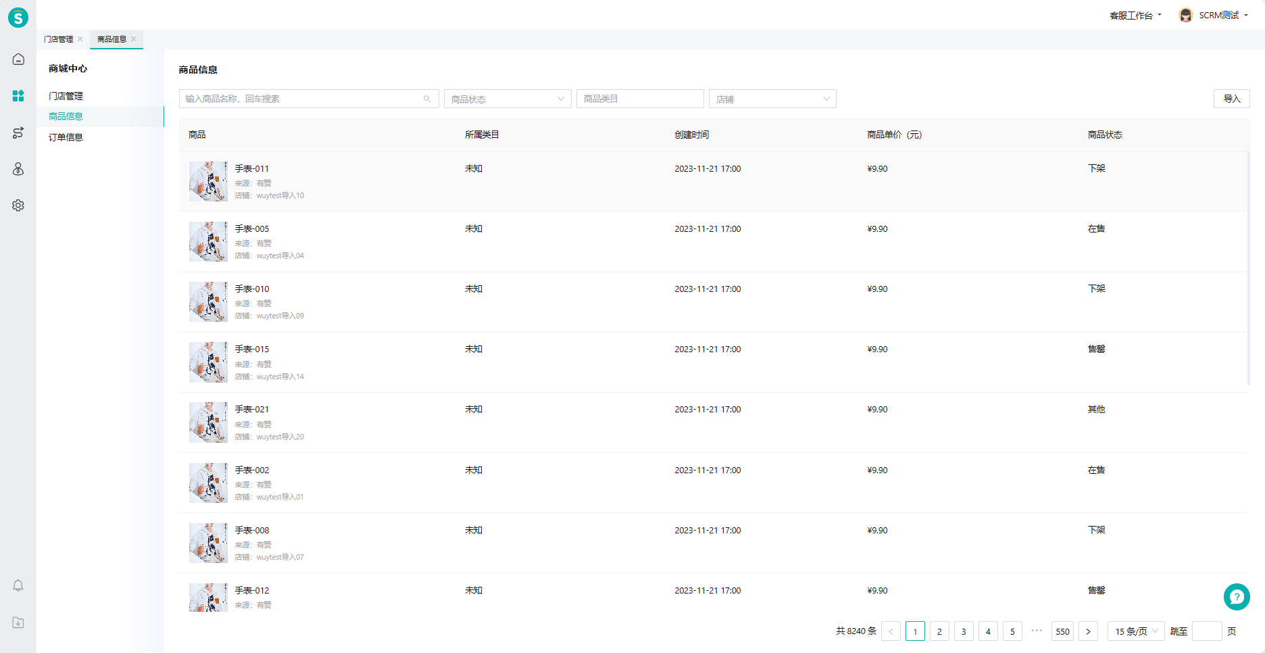
Task: Open the 15 条/页 page size dropdown
Action: point(1136,631)
